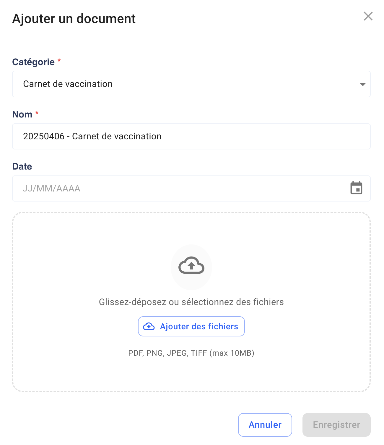Screen dimensions: 384x445
Task: Click the red asterisk next to Nom
Action: (37, 113)
